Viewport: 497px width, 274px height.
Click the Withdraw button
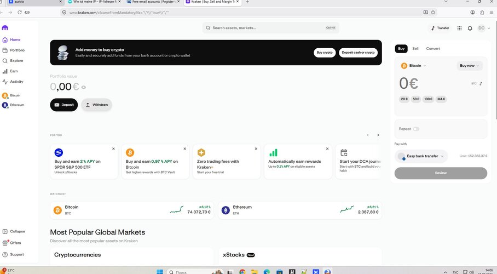pyautogui.click(x=97, y=105)
